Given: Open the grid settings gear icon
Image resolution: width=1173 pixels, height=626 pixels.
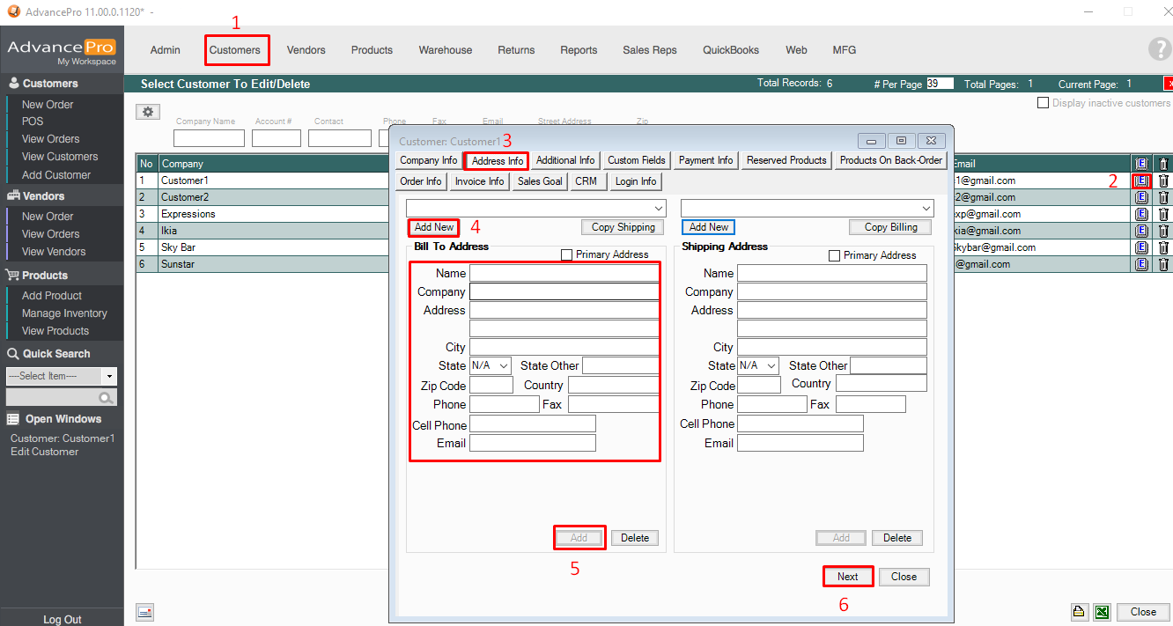Looking at the screenshot, I should (x=148, y=112).
